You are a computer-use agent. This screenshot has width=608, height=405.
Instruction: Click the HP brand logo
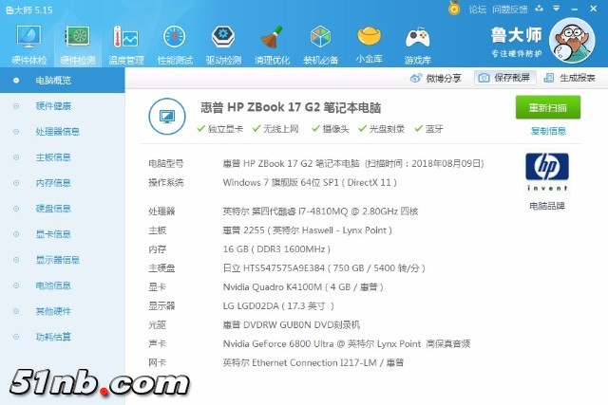click(546, 169)
